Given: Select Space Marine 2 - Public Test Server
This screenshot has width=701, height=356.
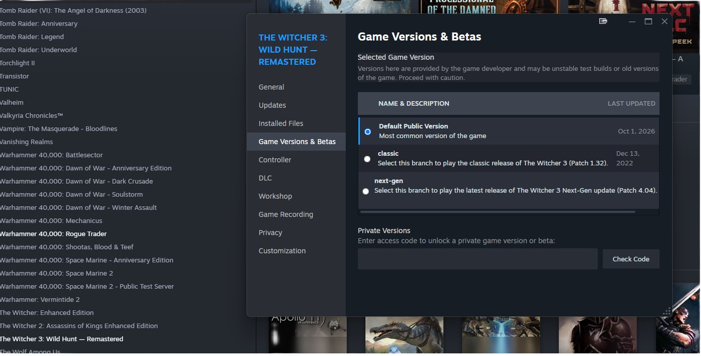Looking at the screenshot, I should (87, 286).
